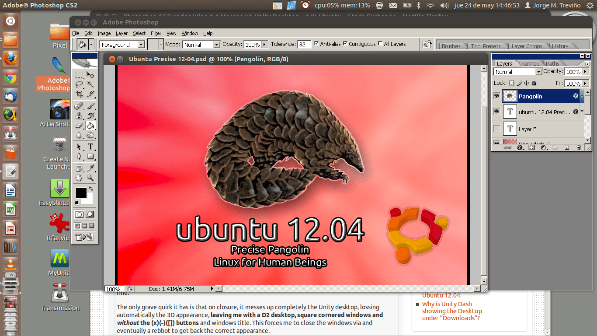Toggle the Contiguous checkbox
Screen dimensions: 597x336
(x=345, y=44)
